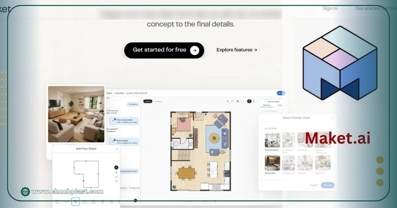
Task: Select the Contemporary render style thumbnail
Action: [x=288, y=163]
